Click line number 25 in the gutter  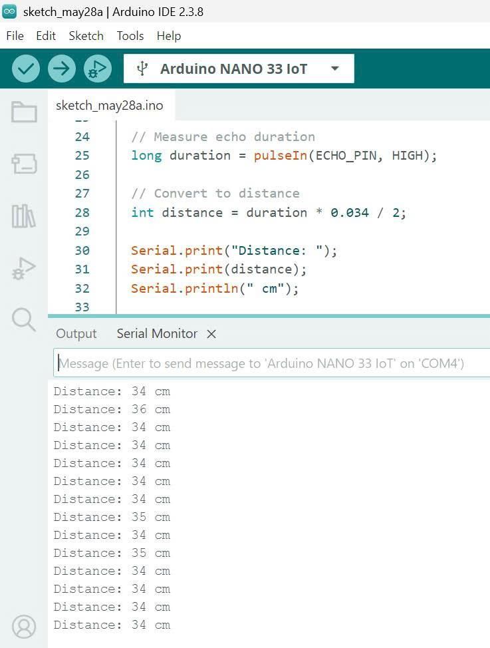point(82,156)
